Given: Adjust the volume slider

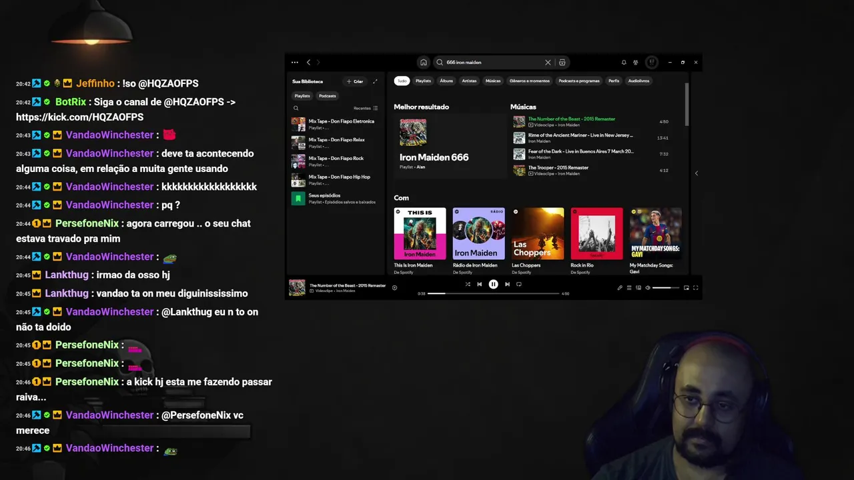Looking at the screenshot, I should (x=666, y=288).
